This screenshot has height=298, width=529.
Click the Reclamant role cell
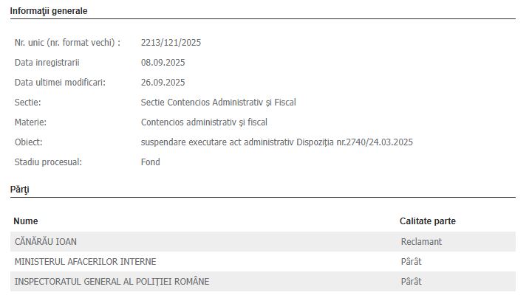click(x=420, y=241)
